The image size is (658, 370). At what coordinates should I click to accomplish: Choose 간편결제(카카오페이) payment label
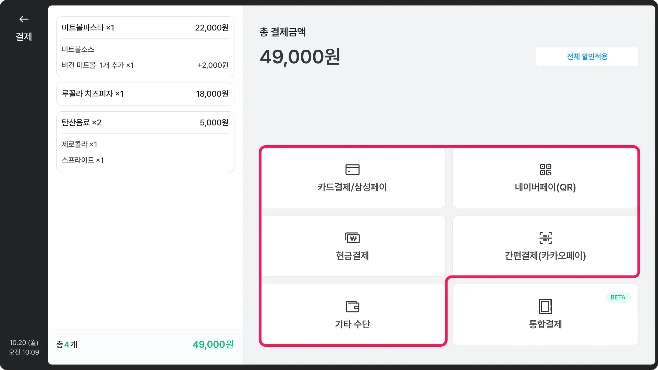coord(545,256)
